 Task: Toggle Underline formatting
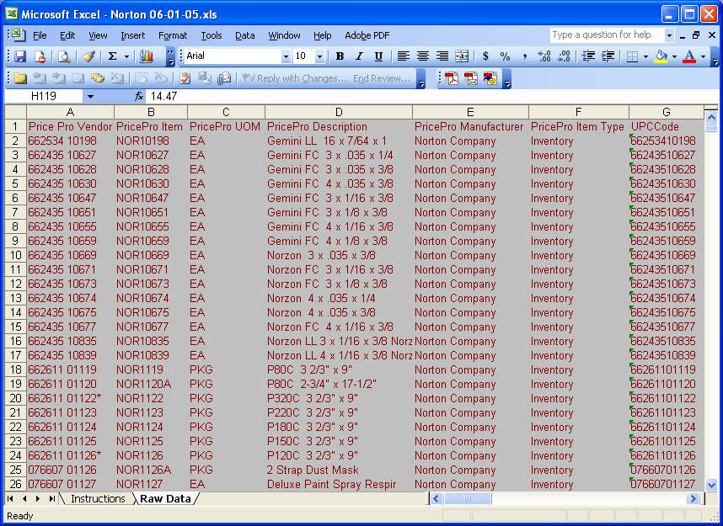[x=378, y=56]
